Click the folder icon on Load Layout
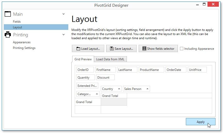 [x=78, y=49]
